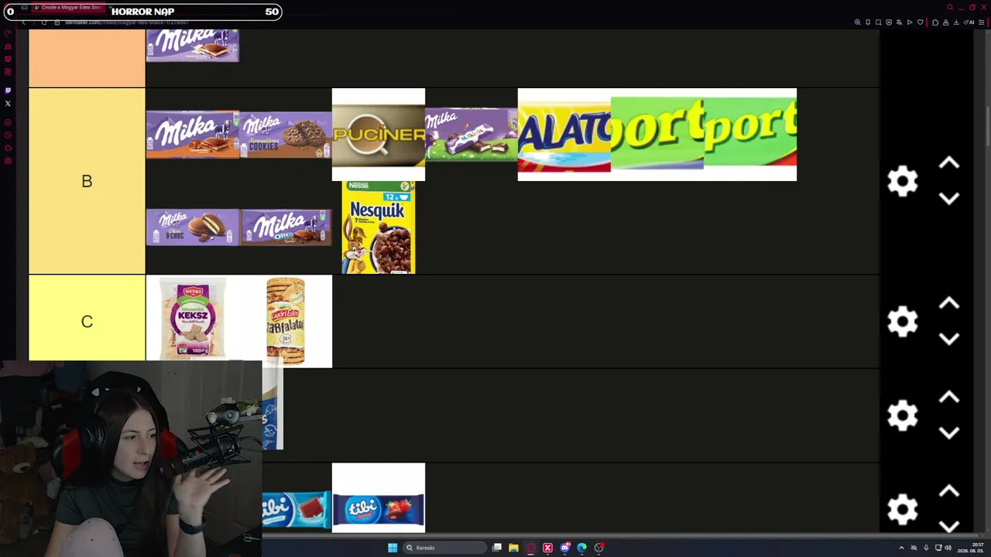Move the row below tier C down
991x557 pixels.
pyautogui.click(x=949, y=432)
